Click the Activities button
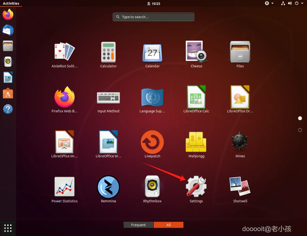307x236 pixels. coord(11,3)
